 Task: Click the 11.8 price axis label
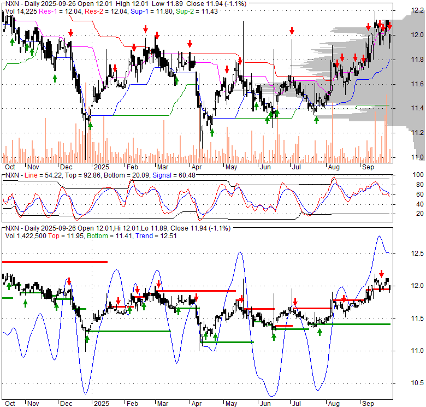click(417, 60)
